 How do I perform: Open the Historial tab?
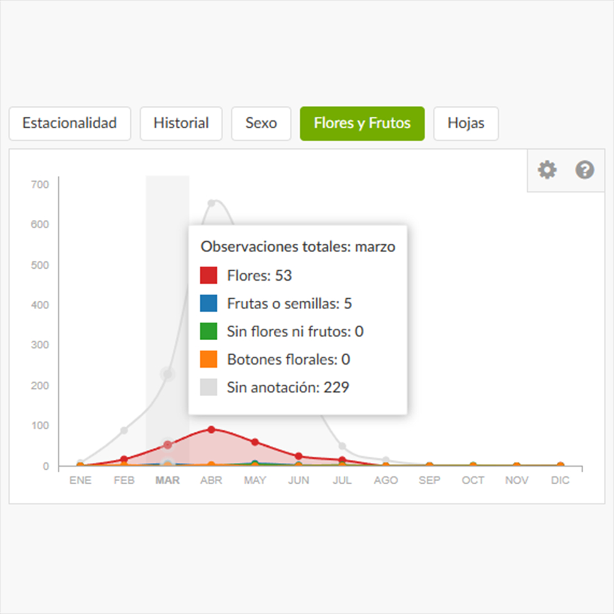click(x=181, y=123)
